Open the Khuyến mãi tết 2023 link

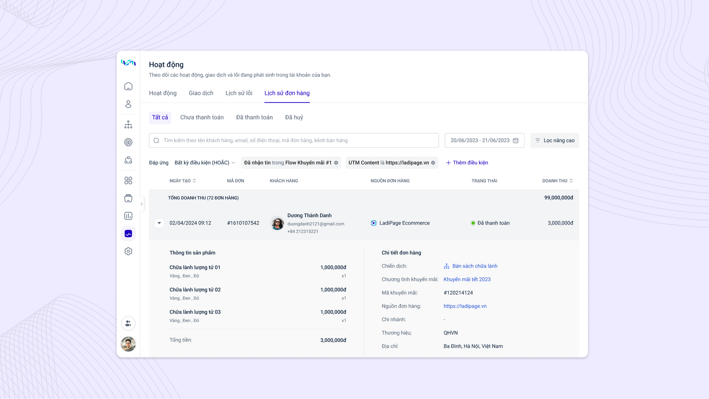467,279
